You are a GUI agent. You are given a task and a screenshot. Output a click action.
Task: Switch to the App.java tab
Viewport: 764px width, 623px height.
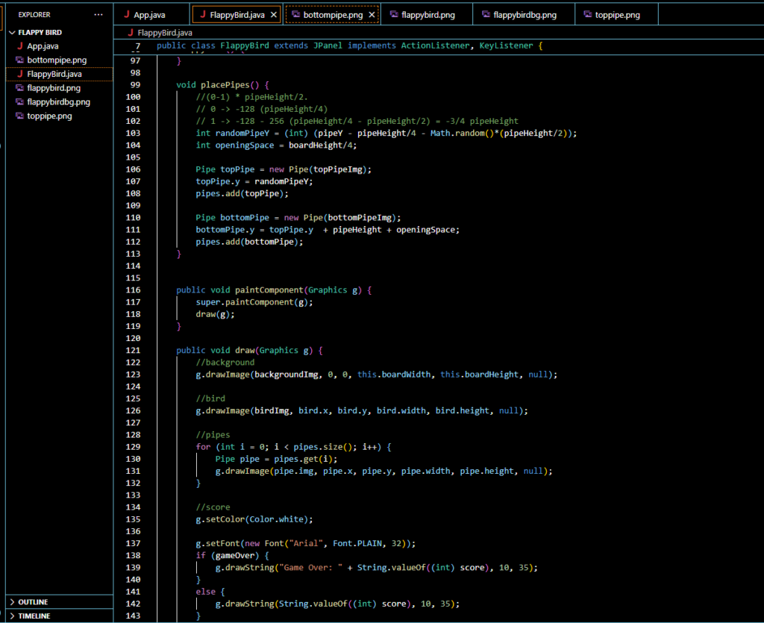point(149,14)
